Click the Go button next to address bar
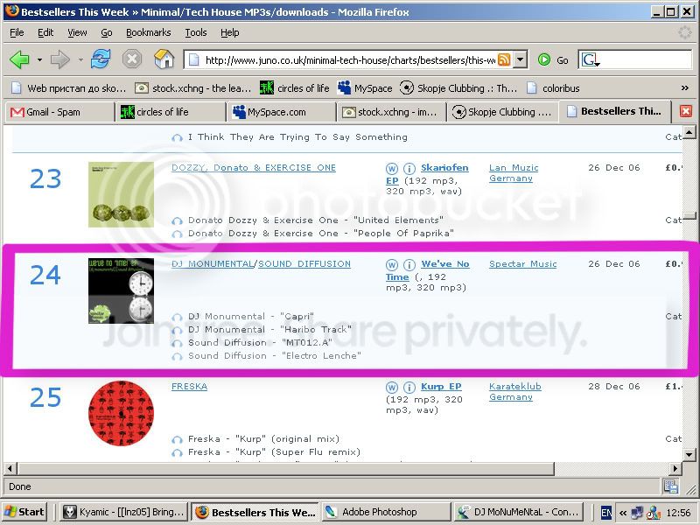The width and height of the screenshot is (700, 525). 553,59
